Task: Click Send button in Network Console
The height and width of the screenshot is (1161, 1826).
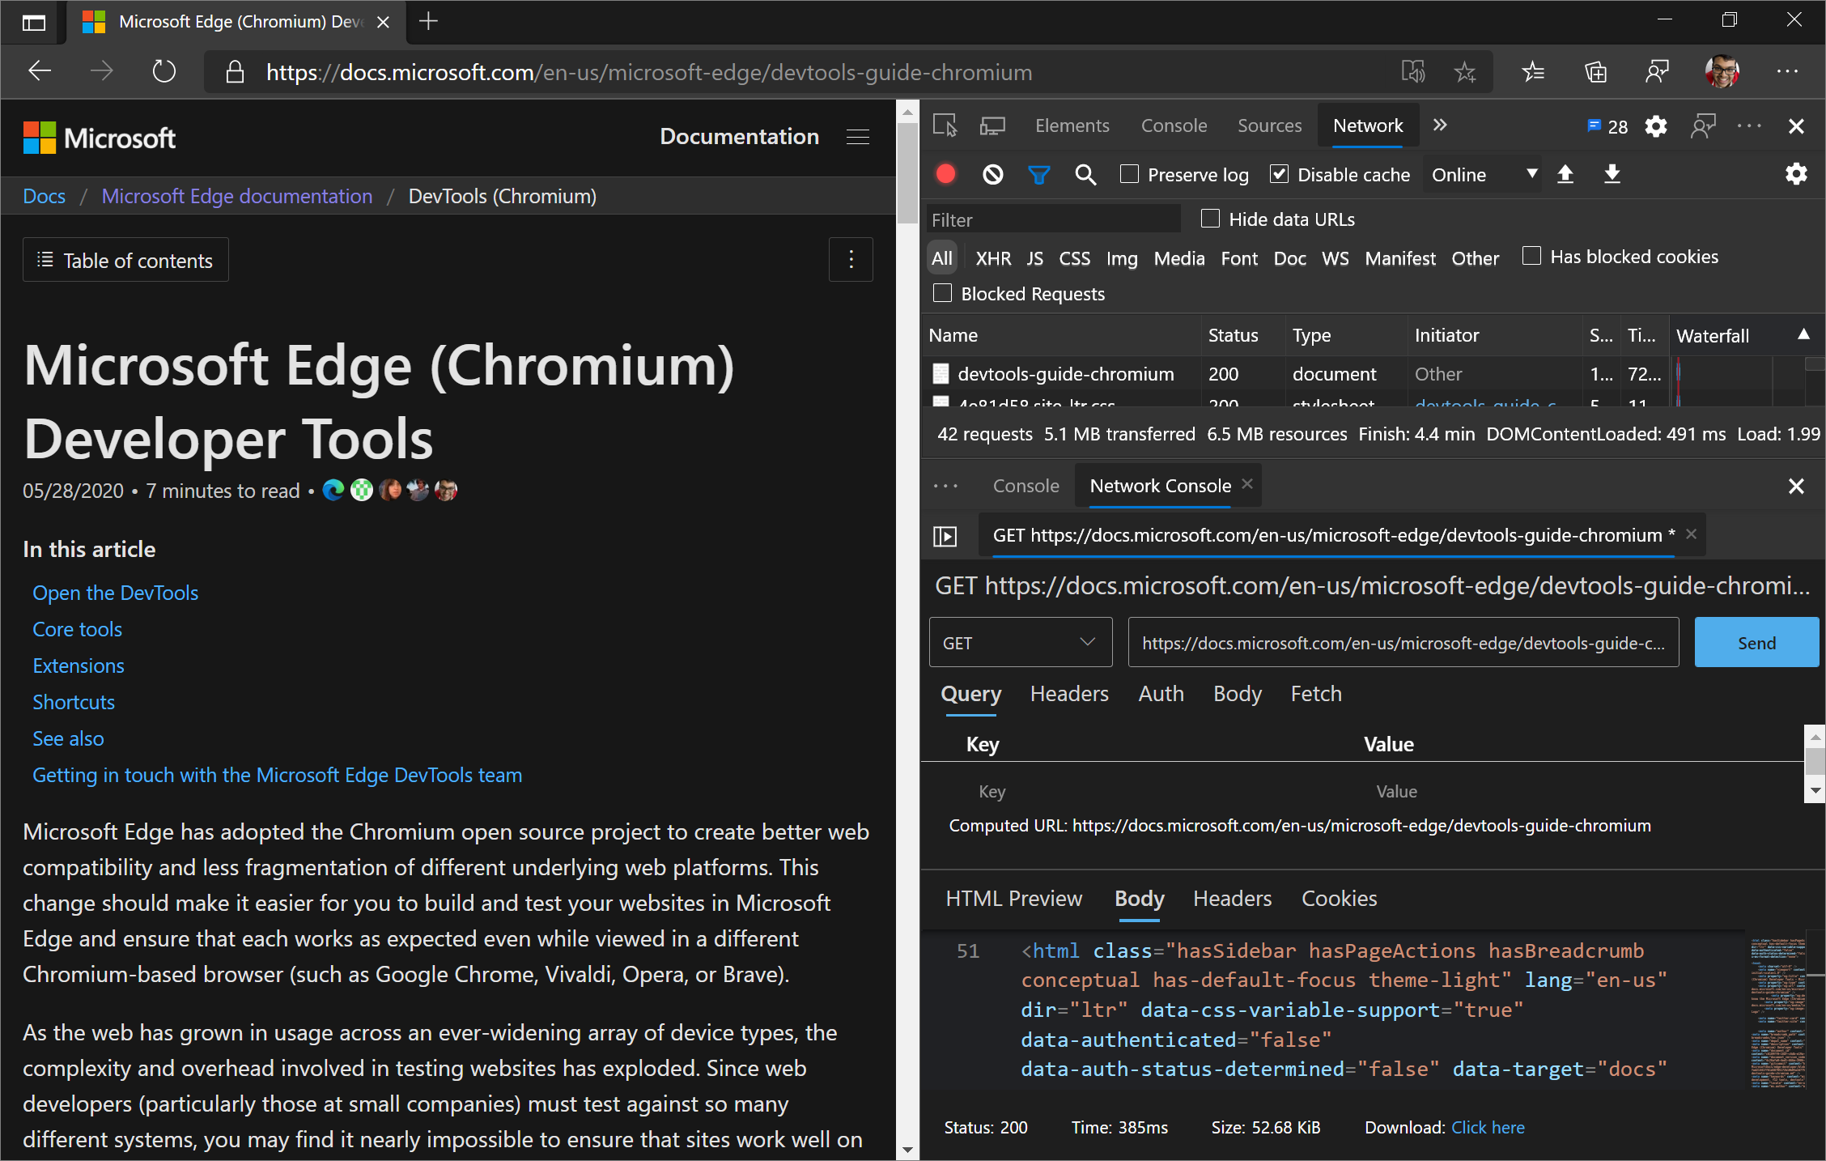Action: coord(1758,643)
